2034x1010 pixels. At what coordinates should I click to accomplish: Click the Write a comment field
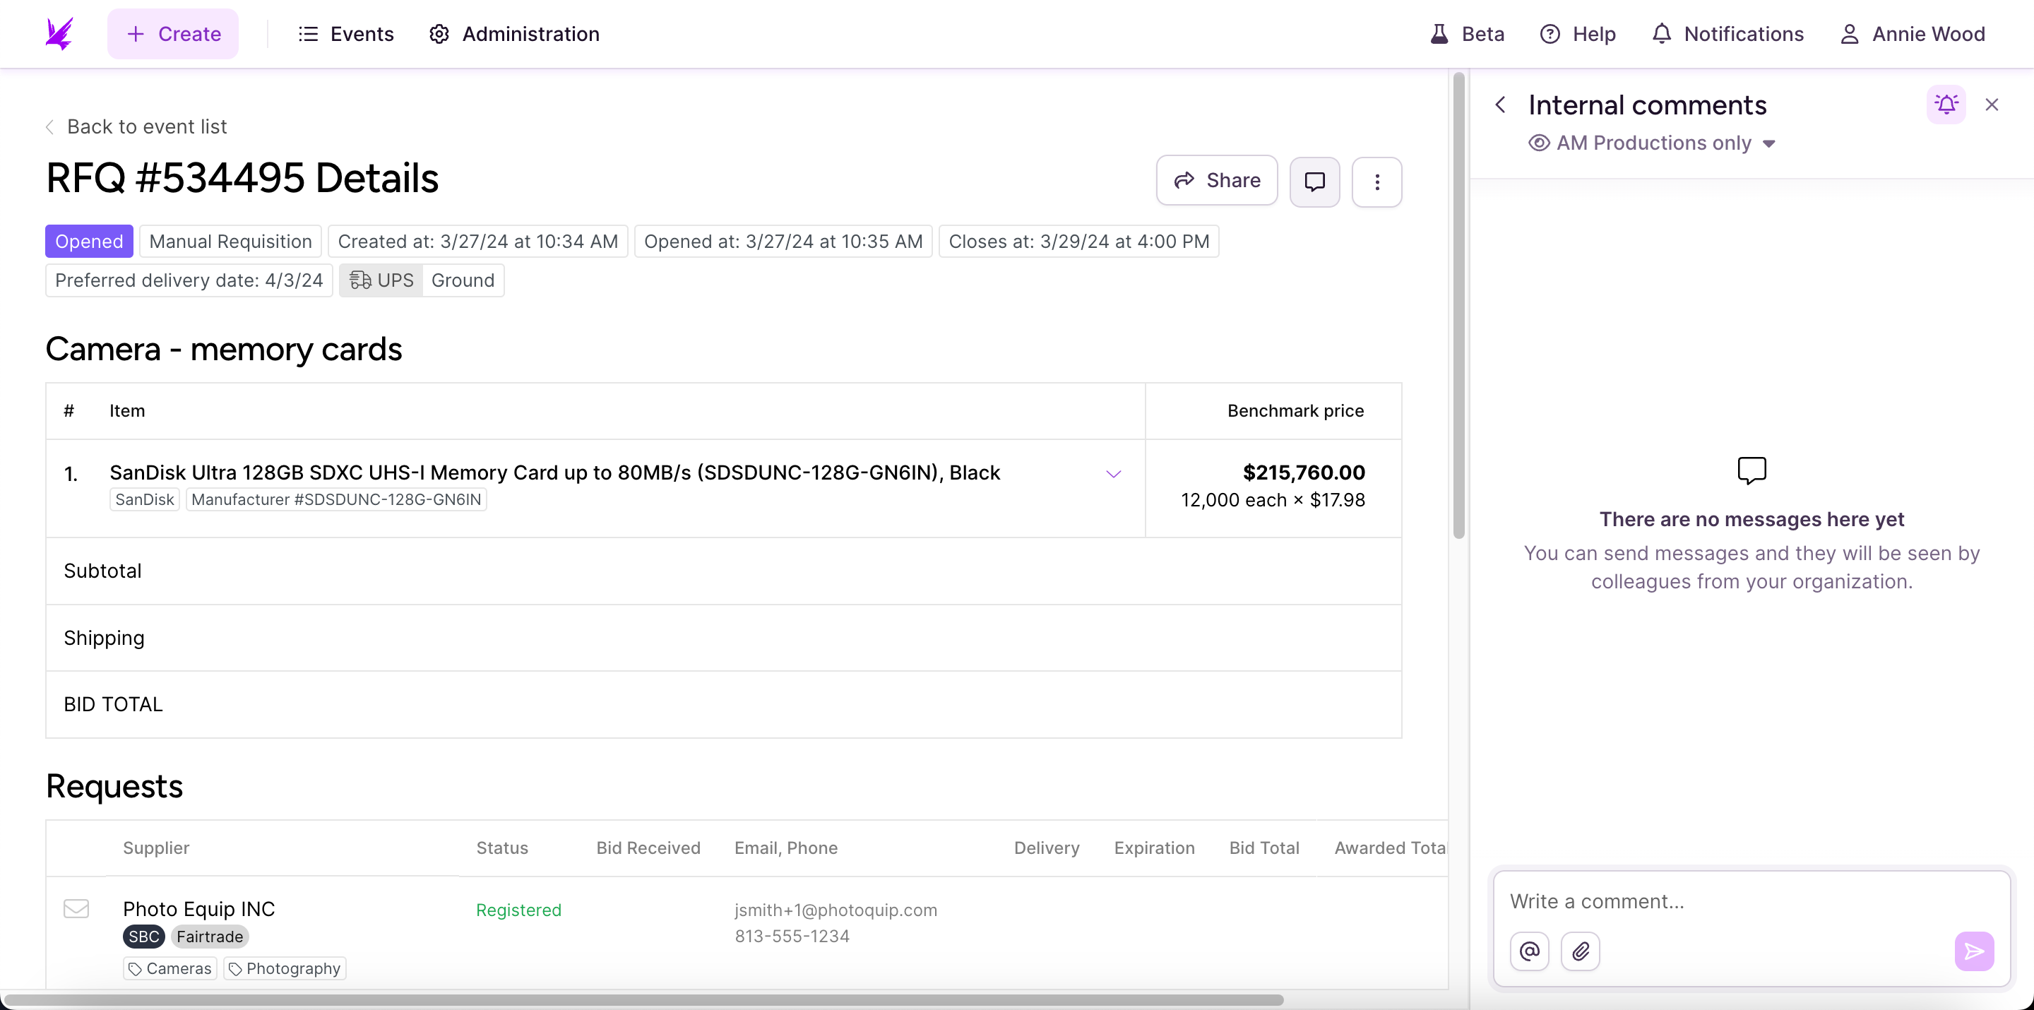[1751, 901]
